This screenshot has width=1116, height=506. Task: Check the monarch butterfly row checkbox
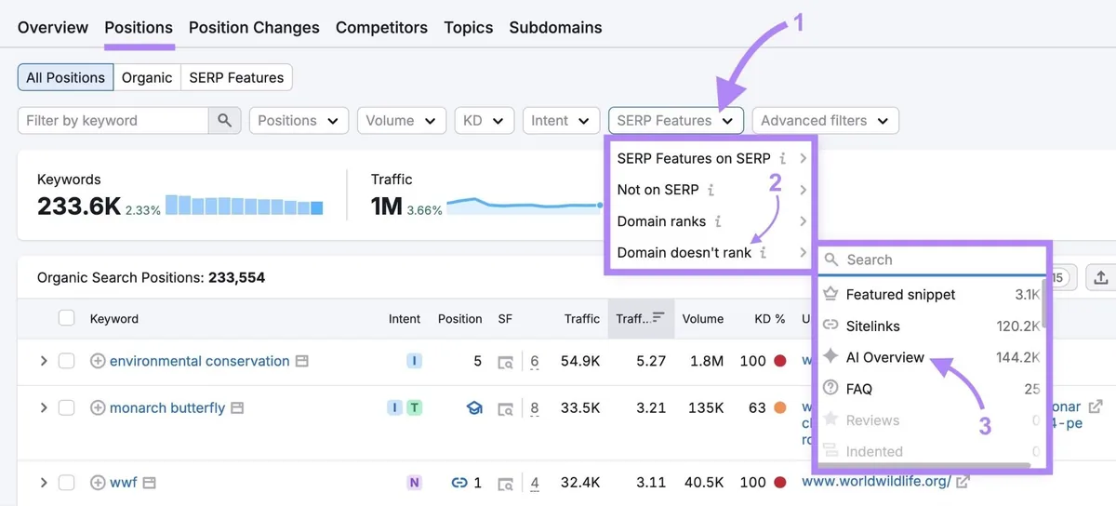(66, 407)
